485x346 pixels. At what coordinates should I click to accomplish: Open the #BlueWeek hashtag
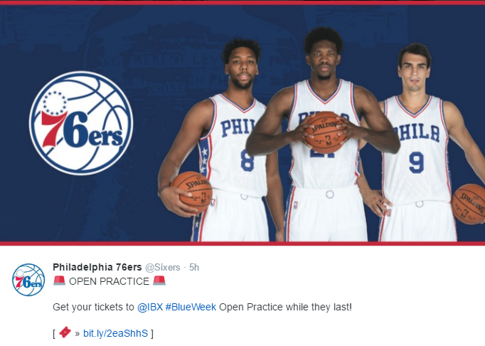click(191, 307)
